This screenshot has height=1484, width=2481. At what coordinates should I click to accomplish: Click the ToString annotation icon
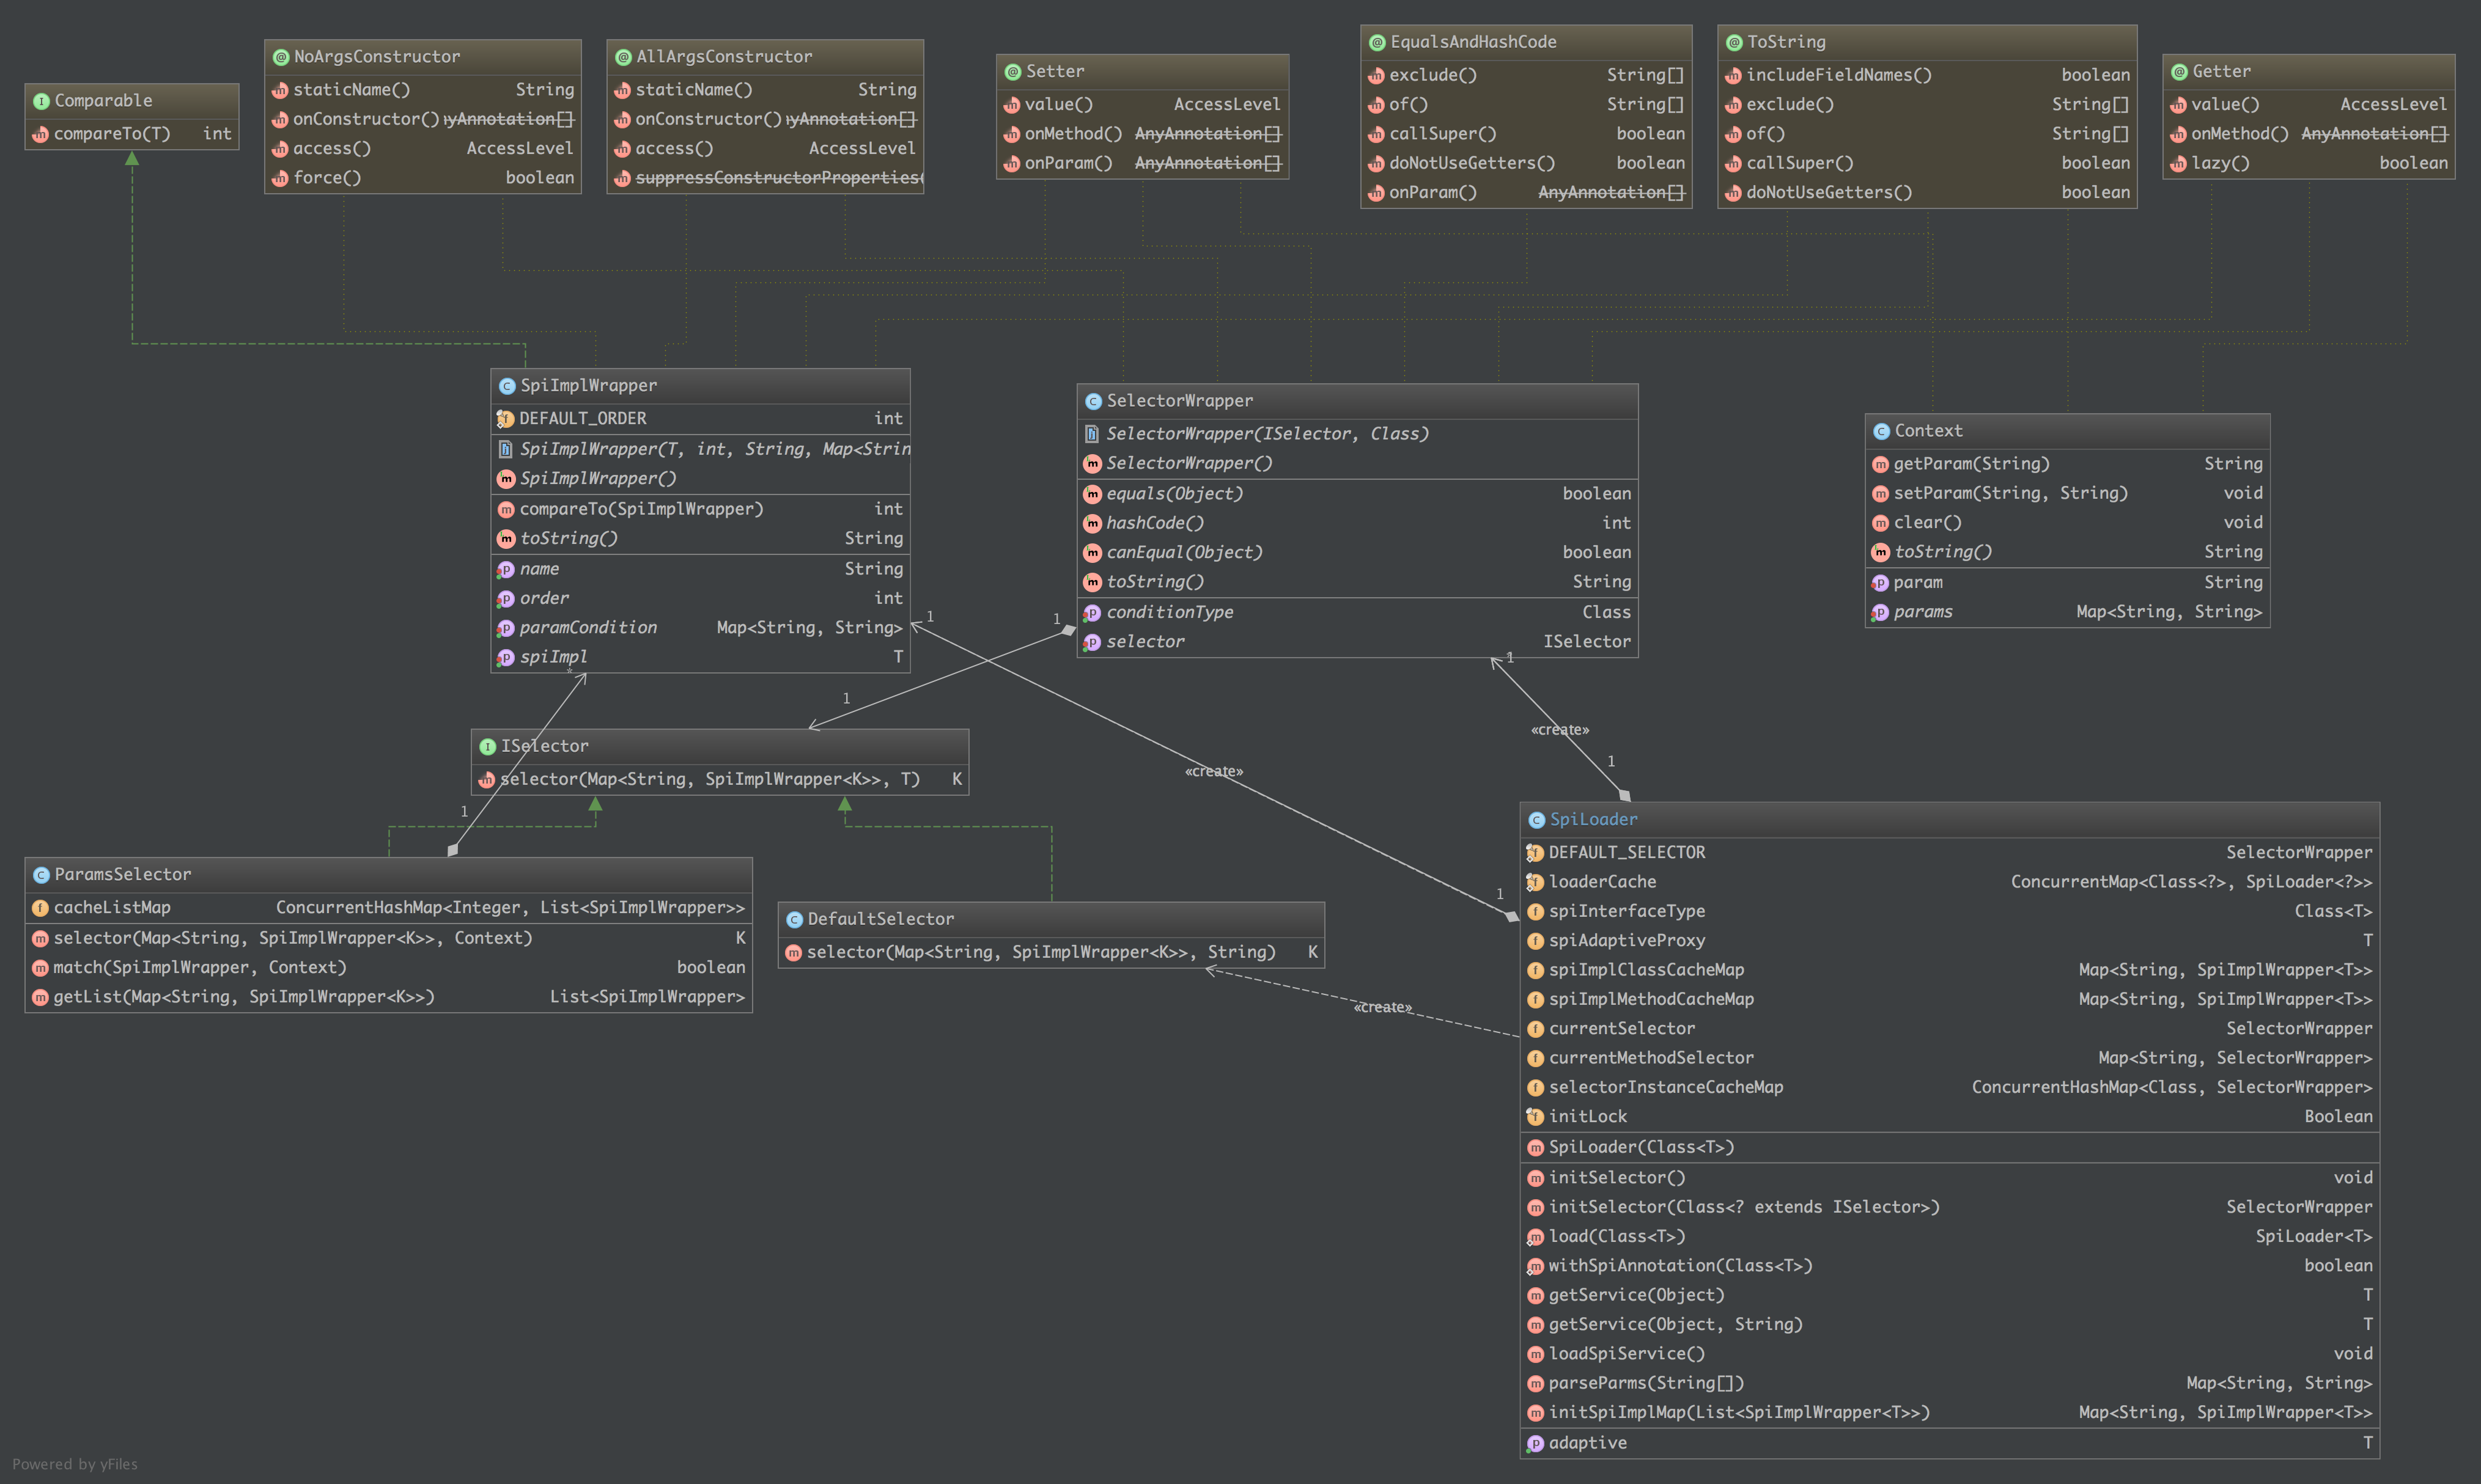[1734, 42]
